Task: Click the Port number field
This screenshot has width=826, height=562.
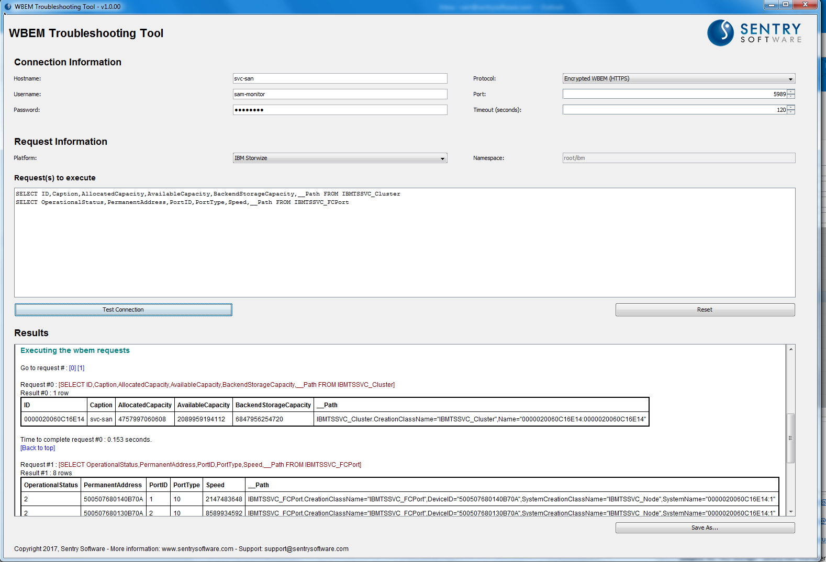Action: coord(675,94)
